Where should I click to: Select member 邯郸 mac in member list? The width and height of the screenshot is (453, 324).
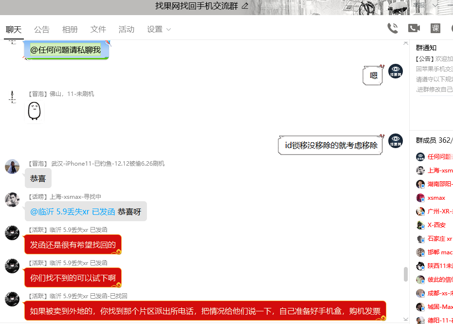tap(434, 252)
